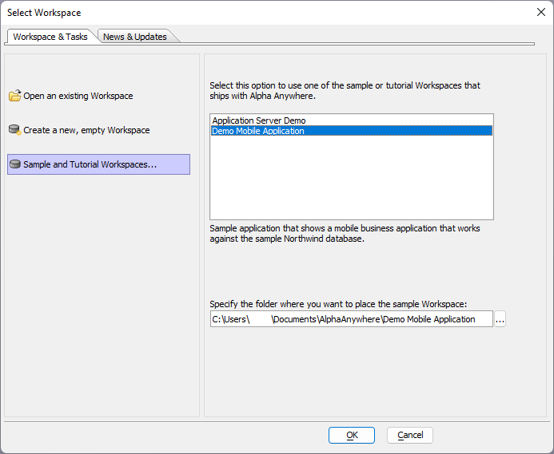Dismiss dialog with the Cancel button

coord(410,435)
